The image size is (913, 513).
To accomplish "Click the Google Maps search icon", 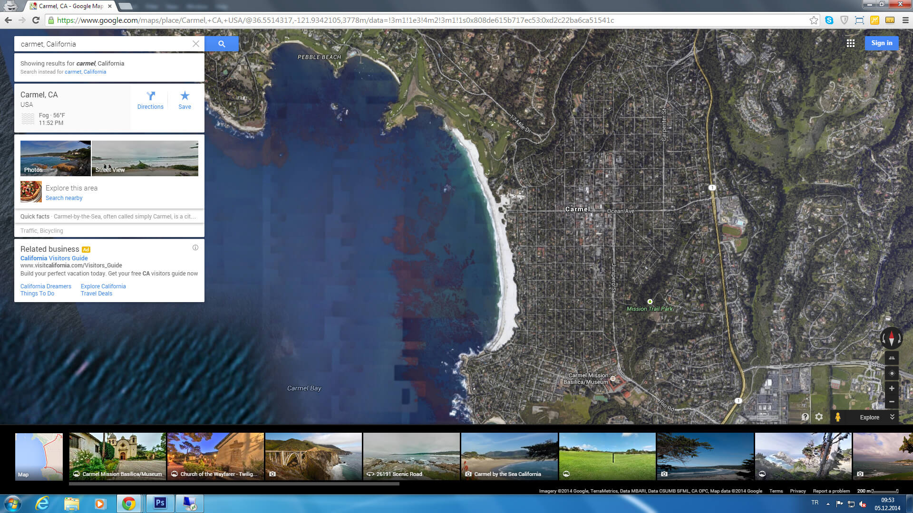I will (221, 44).
